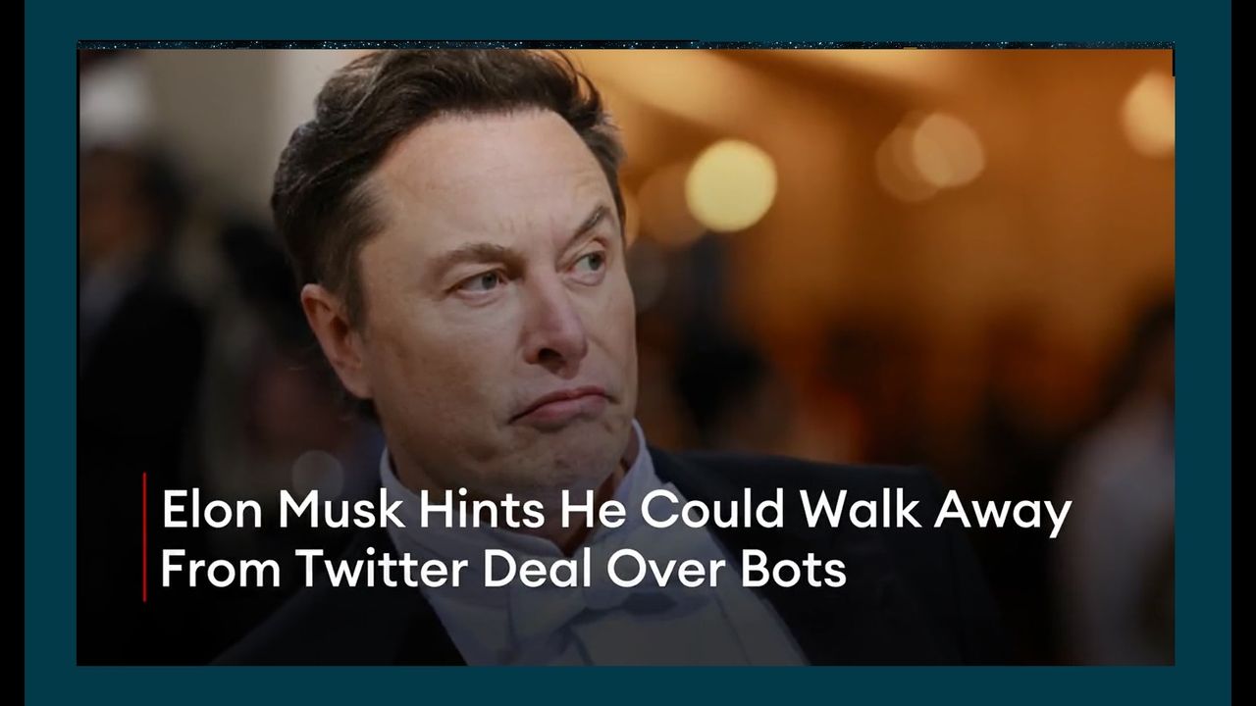Click the word "Bots" in the headline
1256x706 pixels.
pos(793,570)
